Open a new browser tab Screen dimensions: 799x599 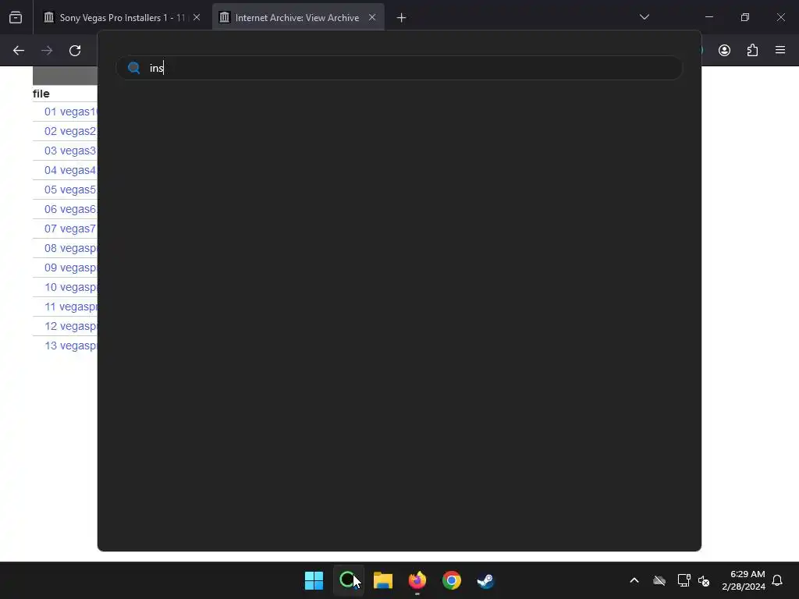(402, 18)
